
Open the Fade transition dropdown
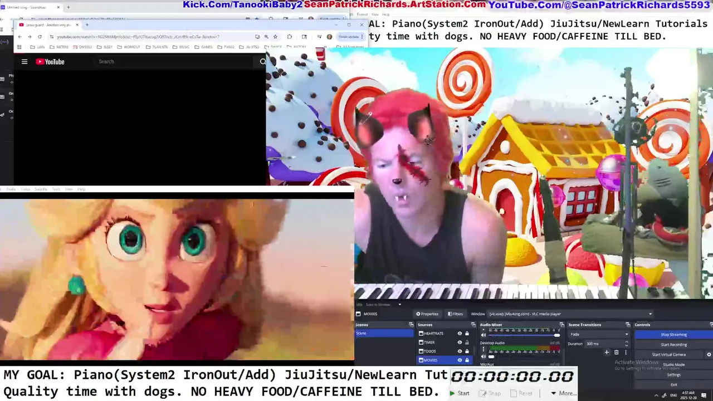coord(599,335)
